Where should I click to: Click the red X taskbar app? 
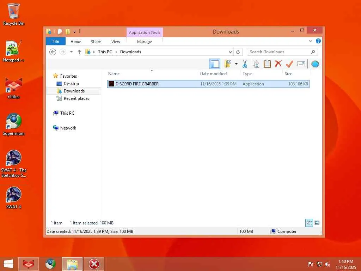94,264
